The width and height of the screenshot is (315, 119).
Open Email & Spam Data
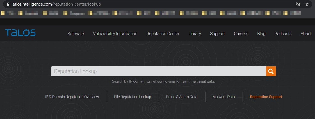click(x=182, y=97)
